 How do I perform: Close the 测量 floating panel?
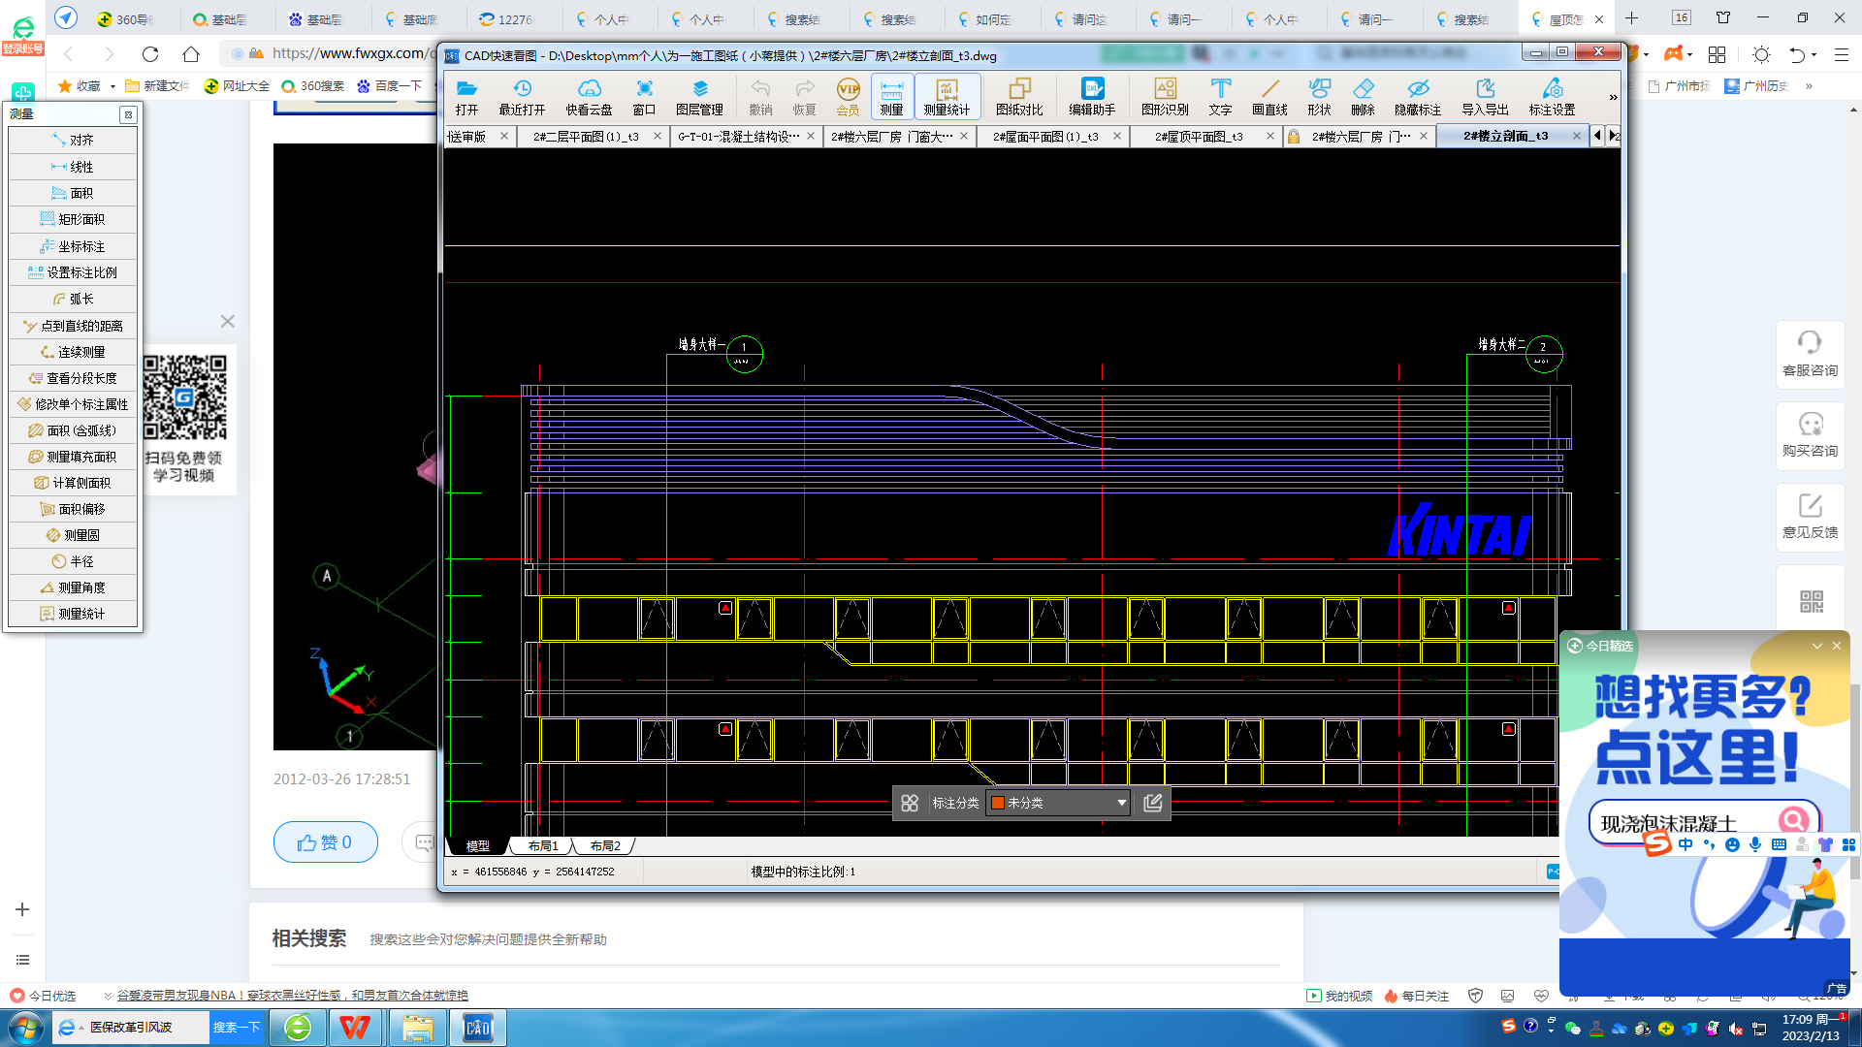128,114
